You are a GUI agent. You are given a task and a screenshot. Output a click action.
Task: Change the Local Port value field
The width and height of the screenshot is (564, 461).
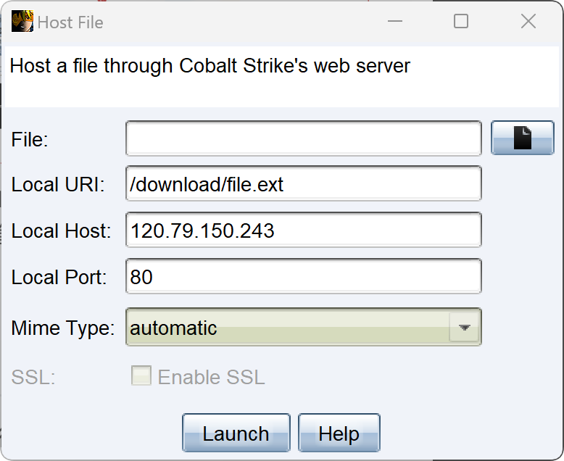coord(304,276)
